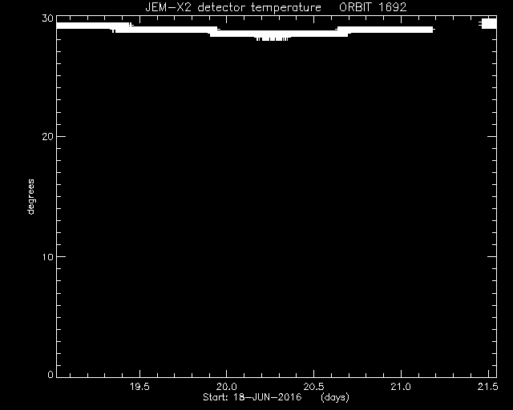Click the lowest dip of the temperature curve

click(273, 39)
